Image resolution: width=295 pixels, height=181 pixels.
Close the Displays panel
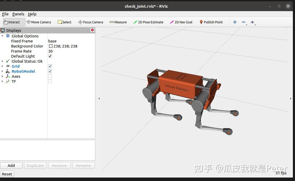(x=92, y=30)
